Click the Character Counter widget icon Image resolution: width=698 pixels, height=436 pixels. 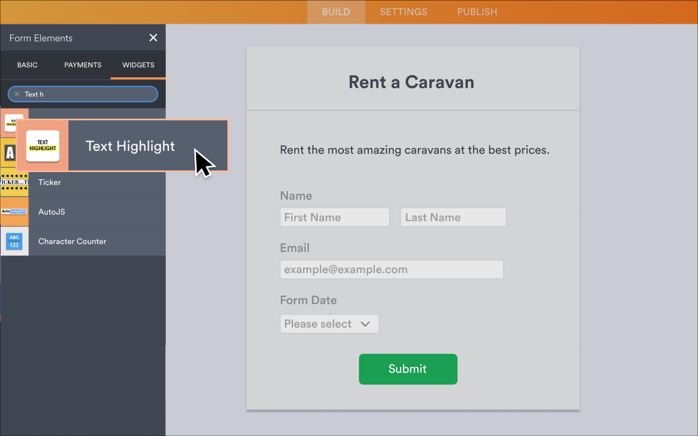coord(15,241)
